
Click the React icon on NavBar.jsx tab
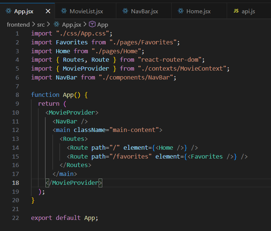[125, 11]
